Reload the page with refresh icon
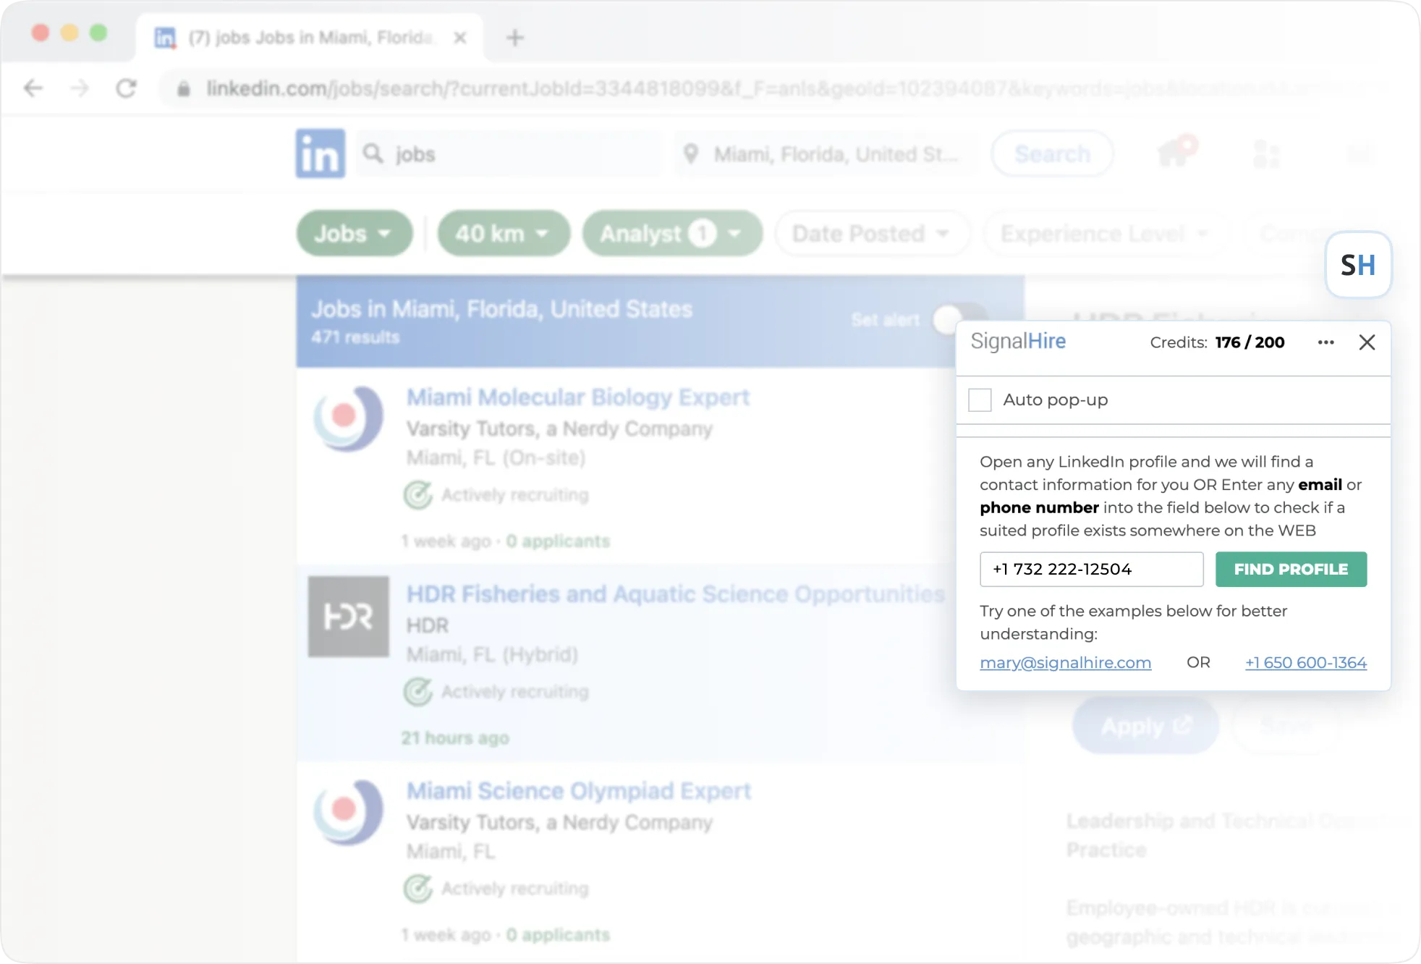 (127, 88)
